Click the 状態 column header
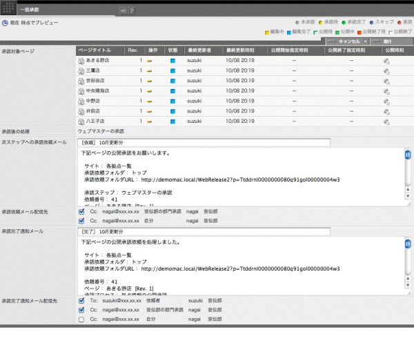Image resolution: width=414 pixels, height=339 pixels. [172, 50]
